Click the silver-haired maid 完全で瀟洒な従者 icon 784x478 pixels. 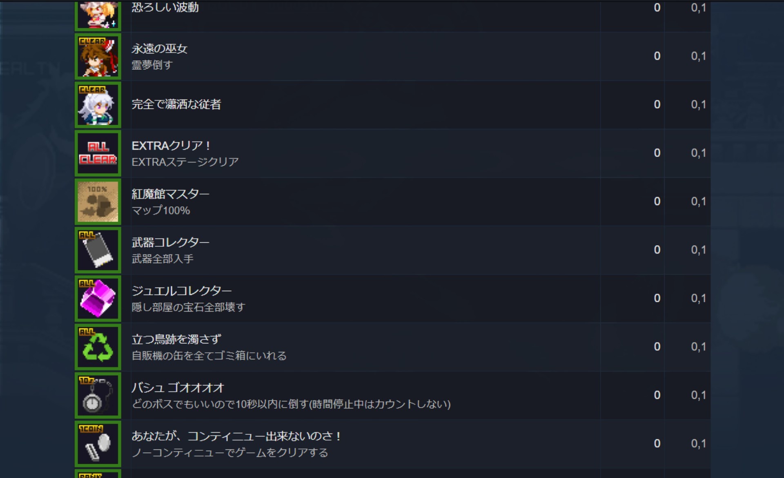point(98,105)
